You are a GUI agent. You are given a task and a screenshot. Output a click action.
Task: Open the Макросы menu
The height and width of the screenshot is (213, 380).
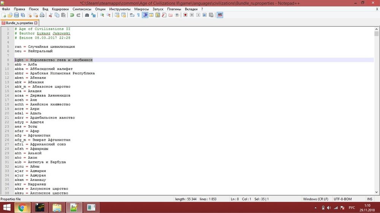pyautogui.click(x=141, y=9)
